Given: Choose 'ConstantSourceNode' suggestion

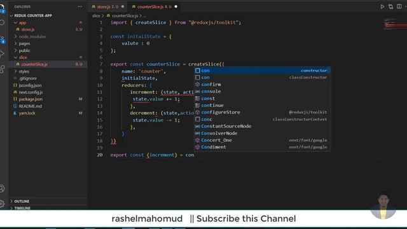Looking at the screenshot, I should [262, 126].
